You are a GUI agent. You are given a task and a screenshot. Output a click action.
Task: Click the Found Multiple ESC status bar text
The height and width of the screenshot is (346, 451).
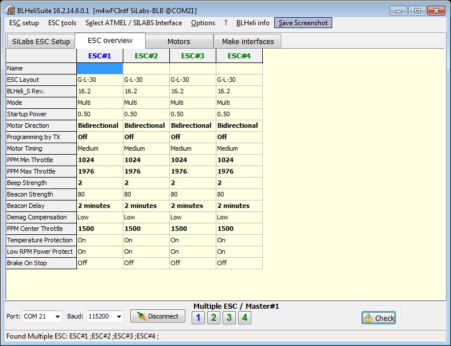[83, 336]
